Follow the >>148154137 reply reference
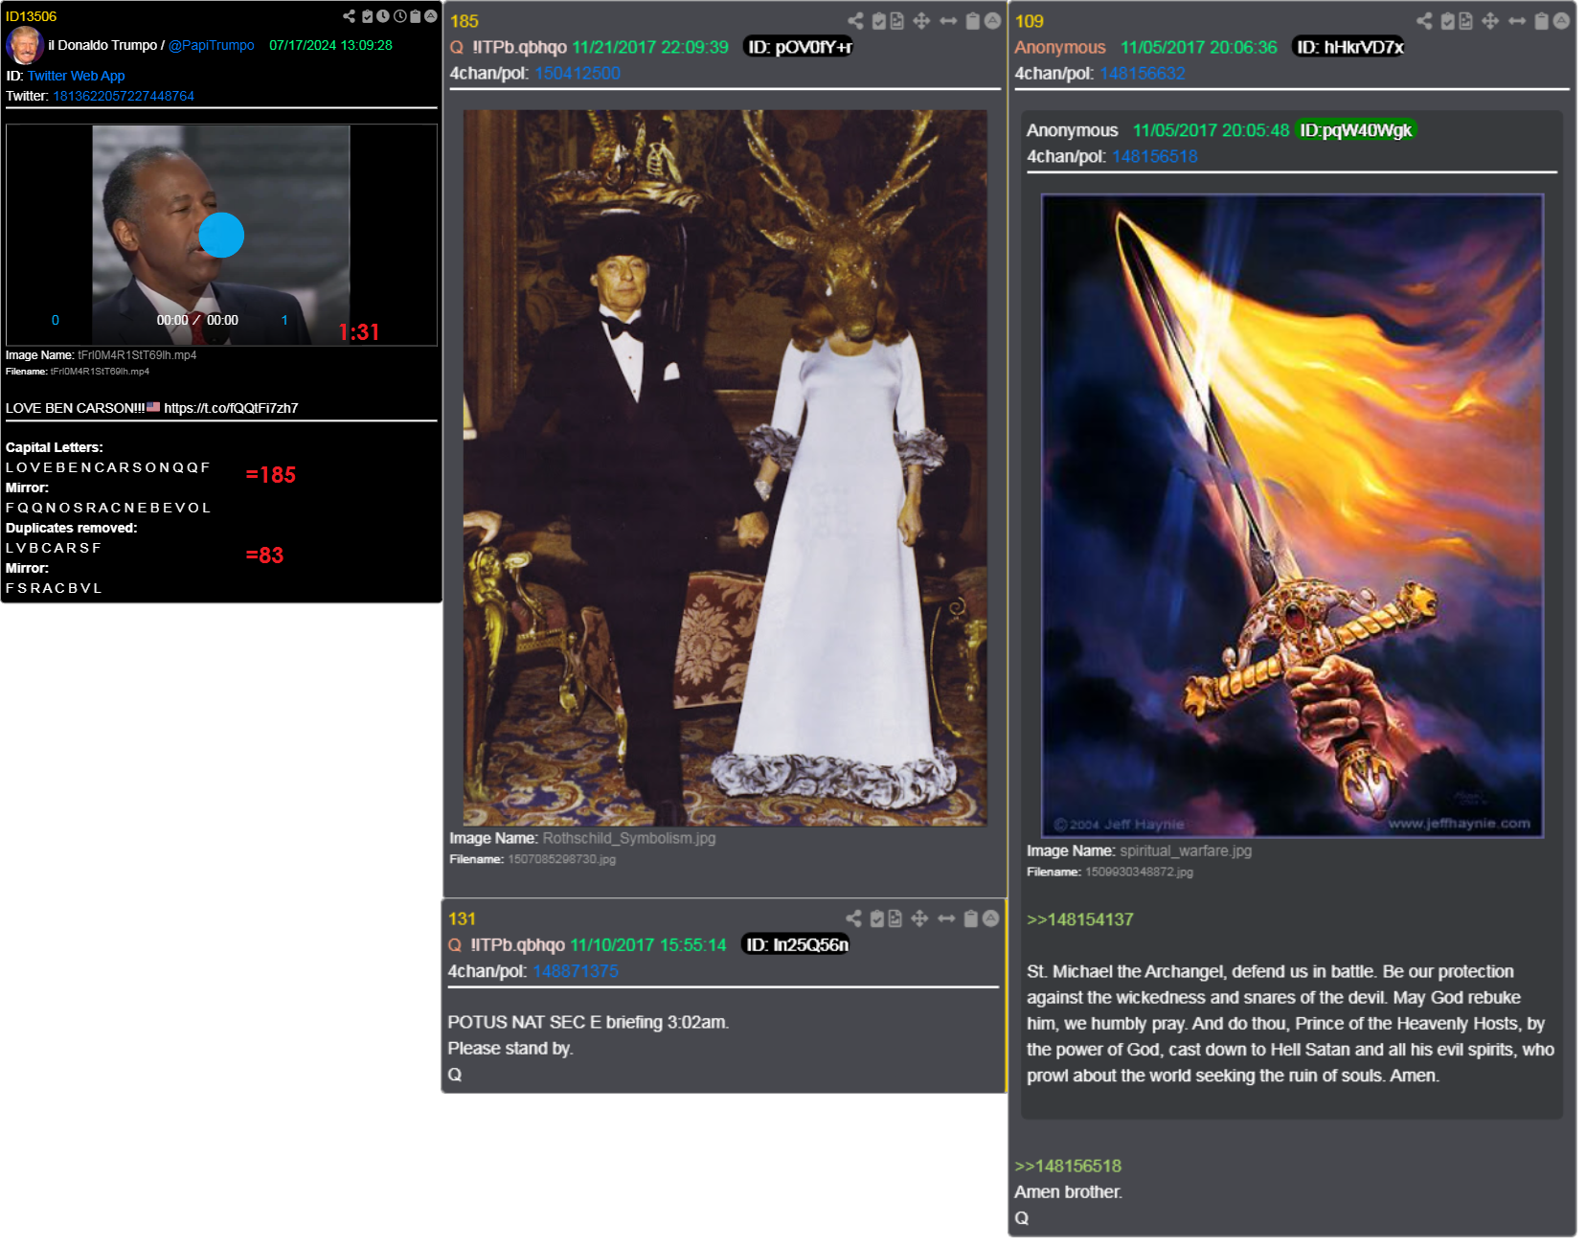 point(1080,919)
